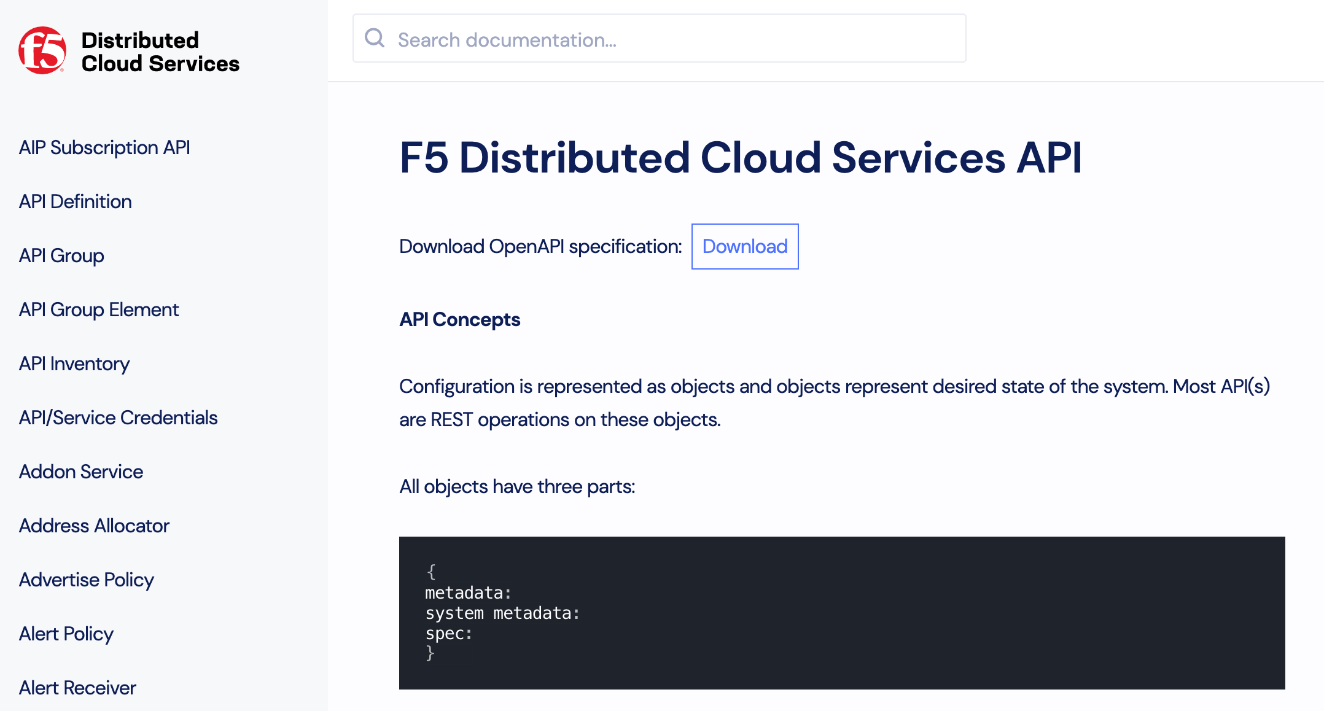Click inside the metadata code block

841,613
